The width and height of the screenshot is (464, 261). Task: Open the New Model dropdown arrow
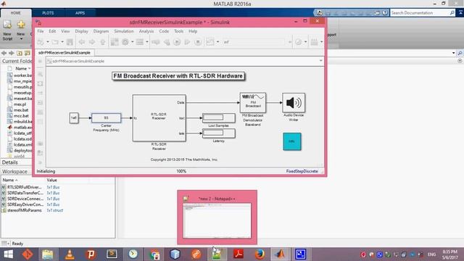[x=48, y=42]
